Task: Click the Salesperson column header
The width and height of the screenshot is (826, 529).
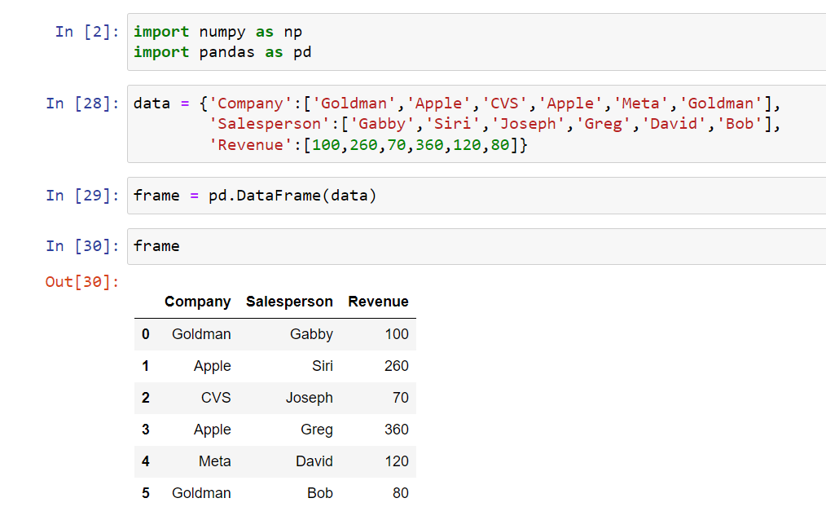Action: pyautogui.click(x=289, y=302)
